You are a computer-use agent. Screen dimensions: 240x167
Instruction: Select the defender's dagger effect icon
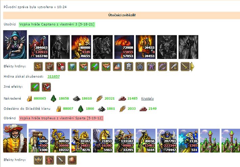(61, 160)
